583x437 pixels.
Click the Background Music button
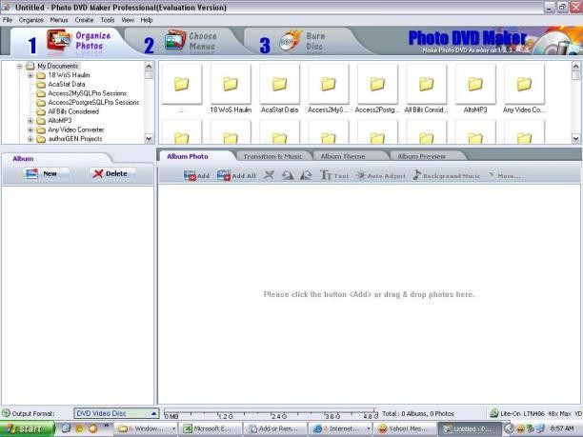[447, 175]
